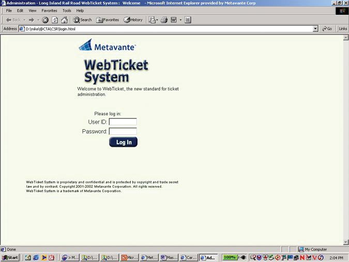The height and width of the screenshot is (262, 349).
Task: Click the Windows Start button
Action: pos(10,257)
